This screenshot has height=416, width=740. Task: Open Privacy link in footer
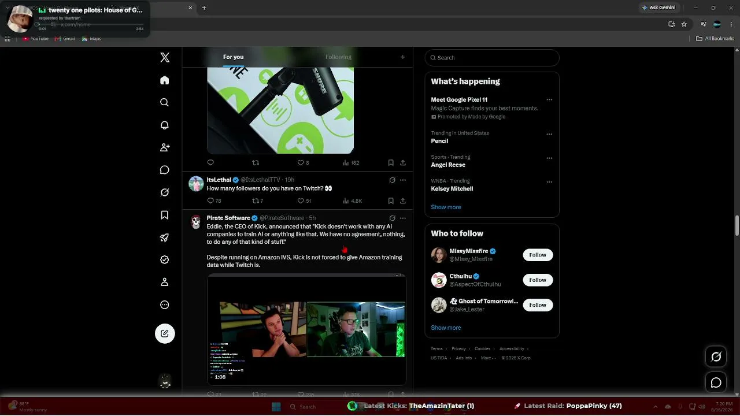458,349
